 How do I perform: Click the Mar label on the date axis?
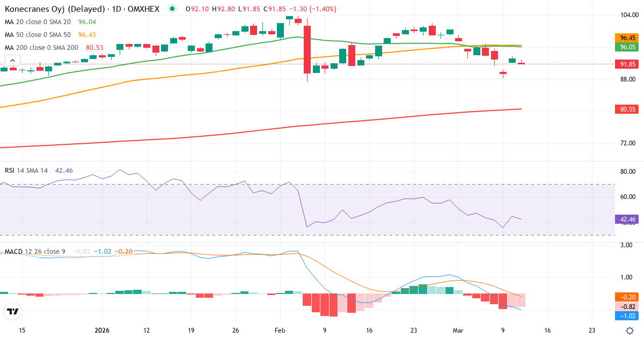click(459, 331)
